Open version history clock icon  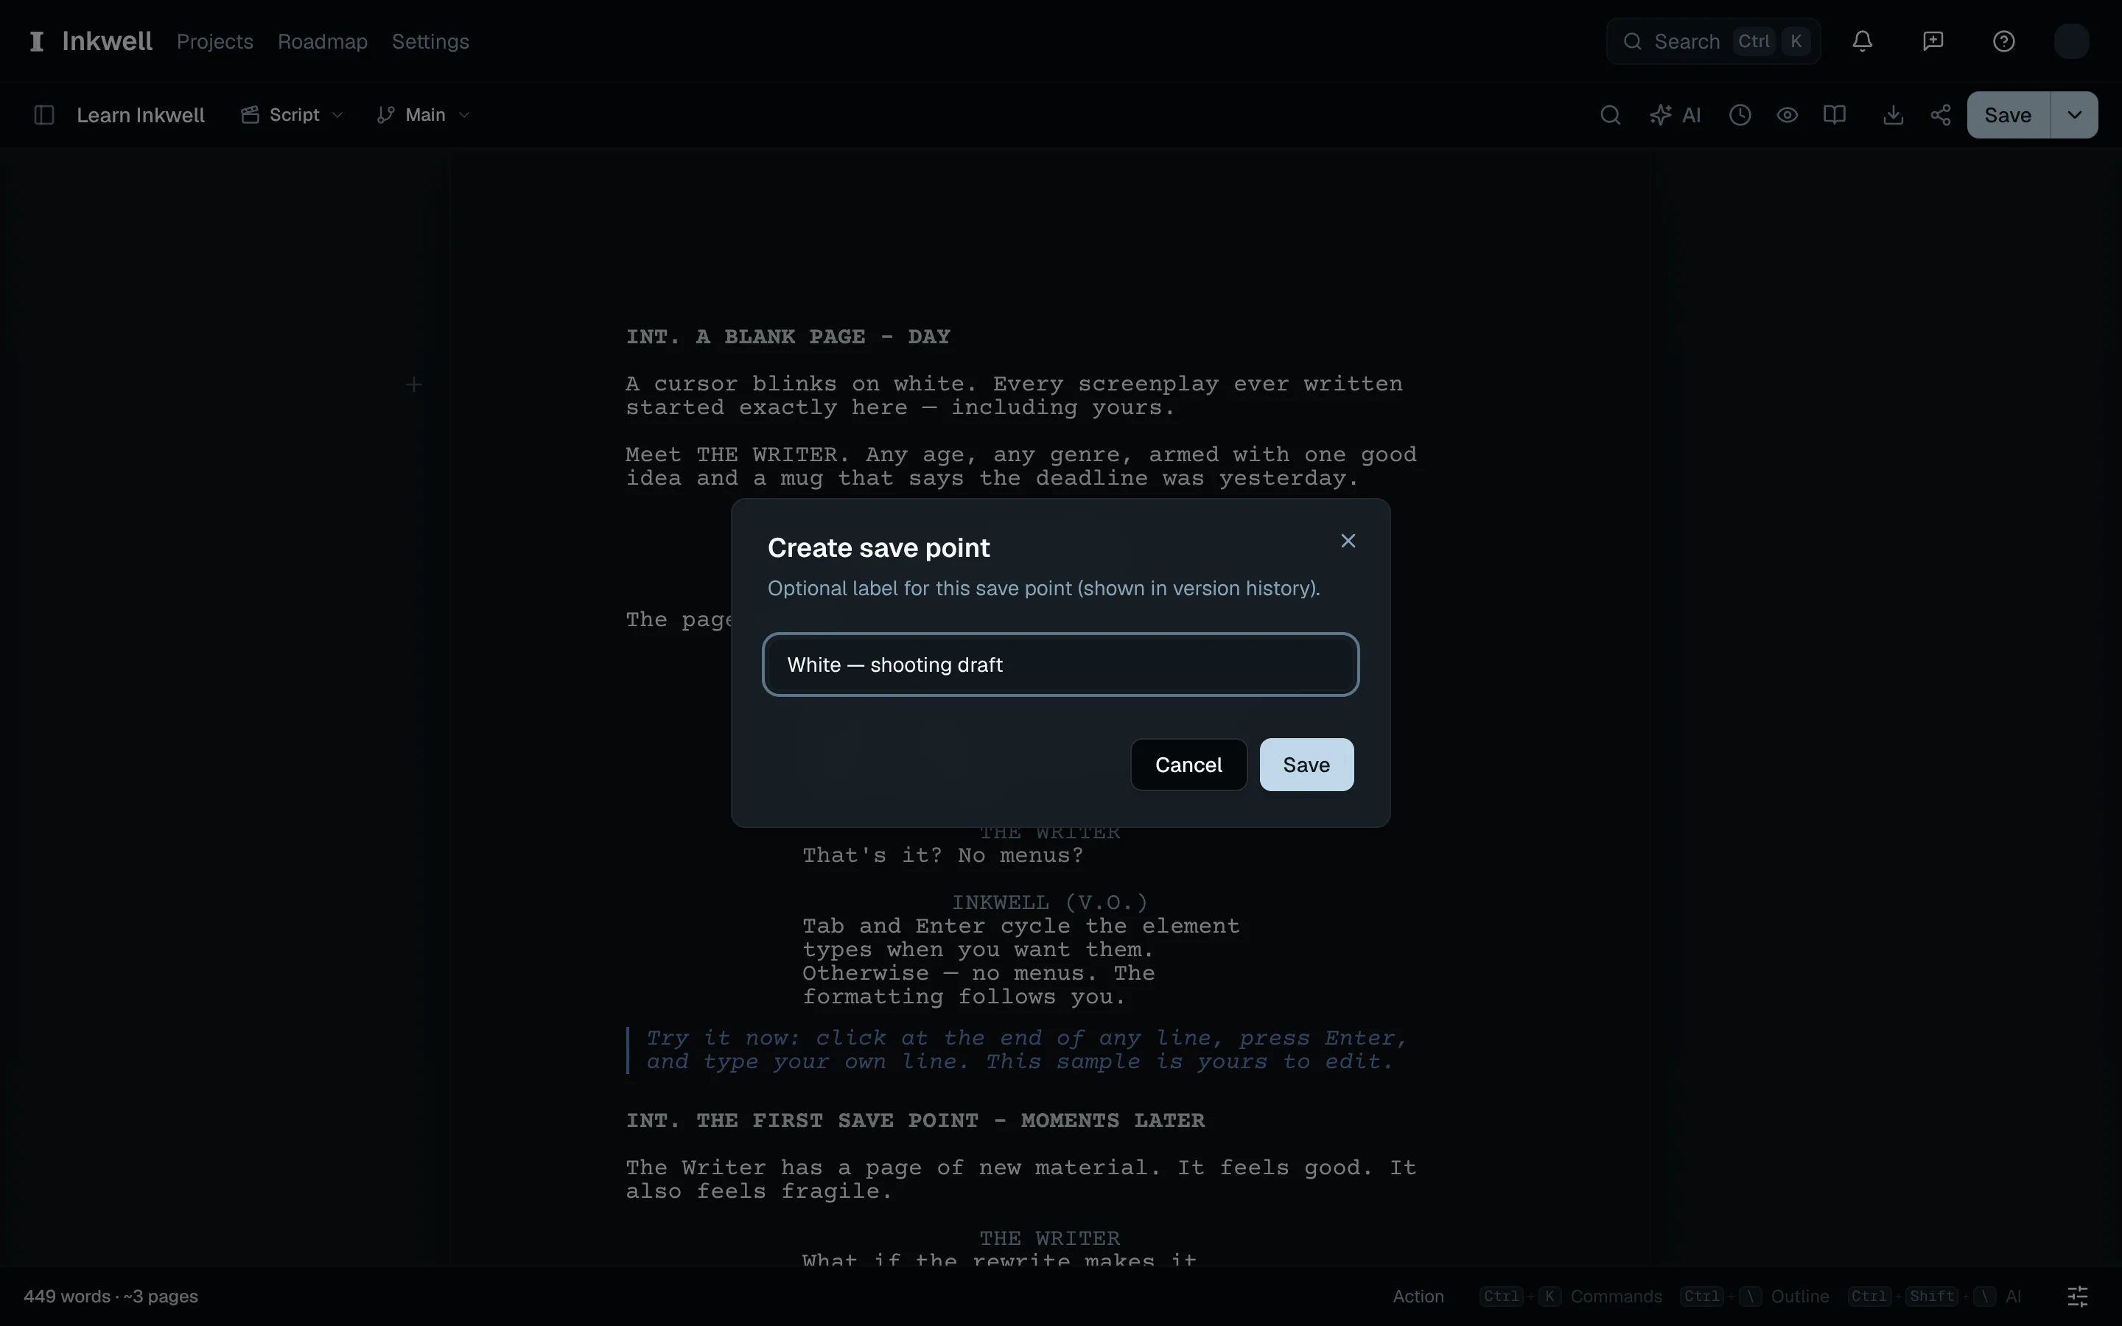(x=1740, y=115)
